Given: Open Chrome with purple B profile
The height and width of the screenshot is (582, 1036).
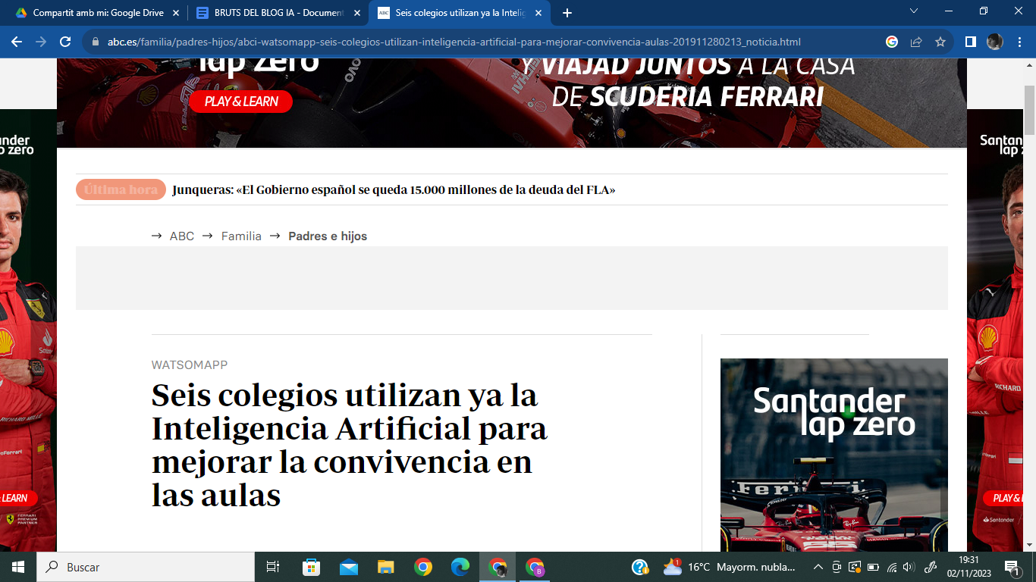Looking at the screenshot, I should tap(535, 567).
